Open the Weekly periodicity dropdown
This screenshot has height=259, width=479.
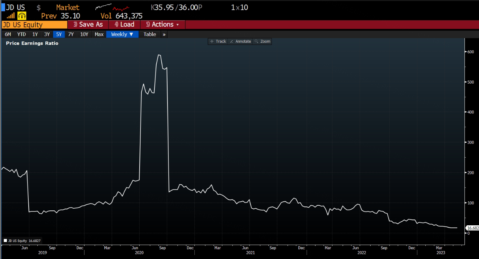122,34
